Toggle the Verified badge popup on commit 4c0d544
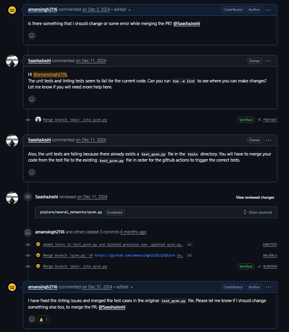 (x=246, y=266)
